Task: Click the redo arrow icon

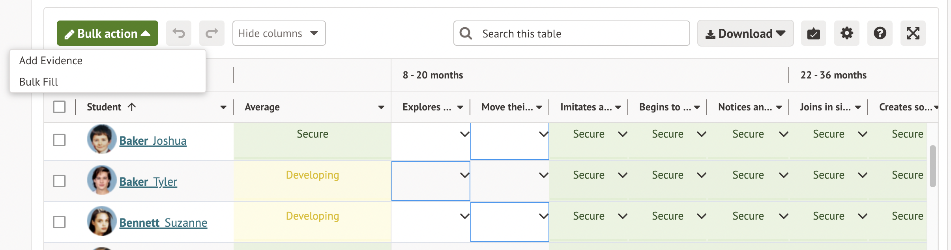Action: (212, 33)
